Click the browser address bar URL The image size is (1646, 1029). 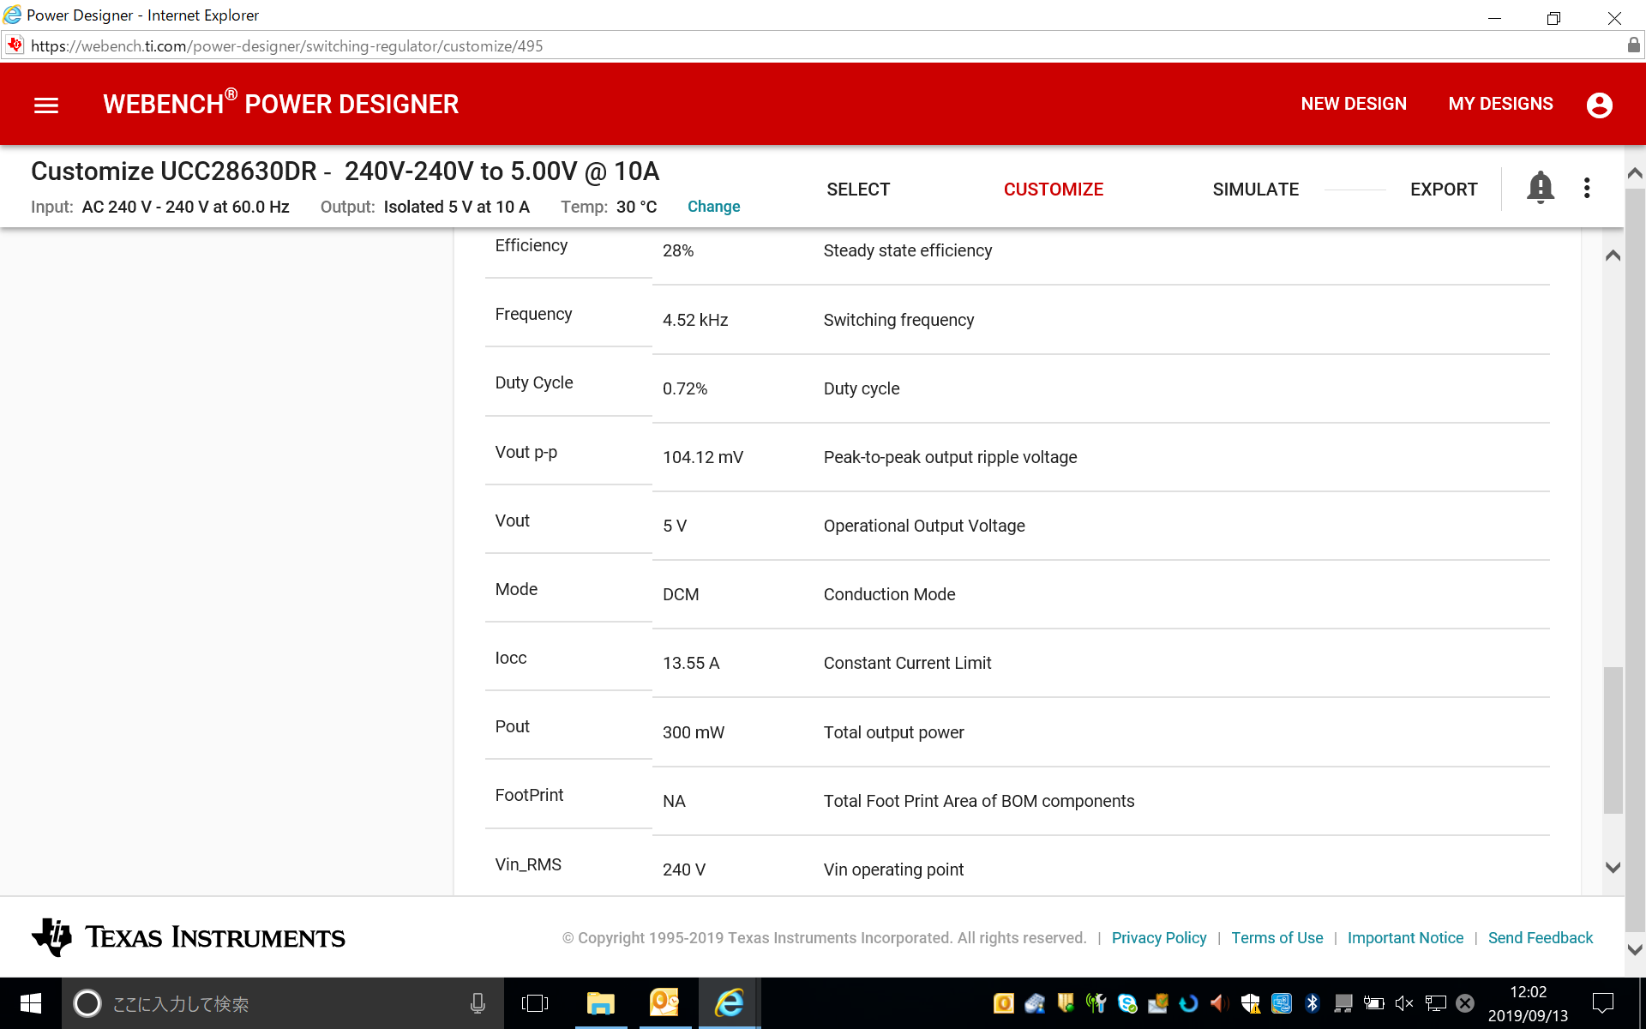[286, 46]
